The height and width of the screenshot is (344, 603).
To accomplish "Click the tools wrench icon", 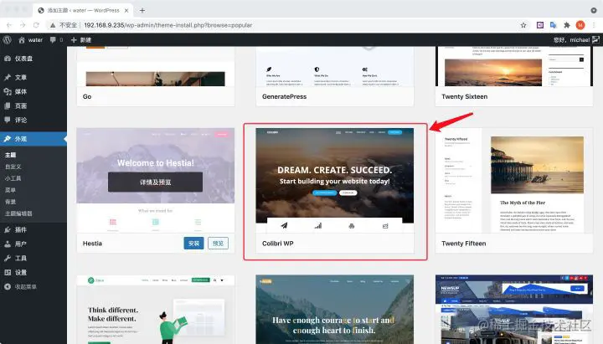I will tap(8, 258).
